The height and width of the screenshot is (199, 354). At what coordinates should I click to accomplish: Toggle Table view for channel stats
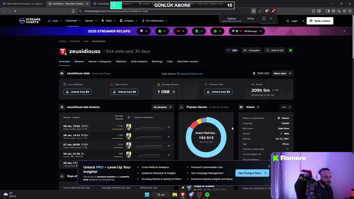261,73
